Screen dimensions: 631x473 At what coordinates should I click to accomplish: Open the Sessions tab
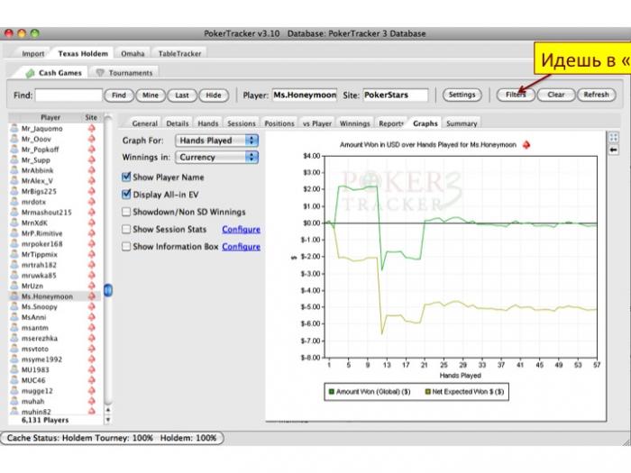click(x=242, y=123)
